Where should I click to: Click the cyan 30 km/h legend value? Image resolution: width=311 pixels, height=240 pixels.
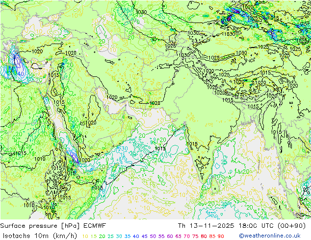(119, 236)
